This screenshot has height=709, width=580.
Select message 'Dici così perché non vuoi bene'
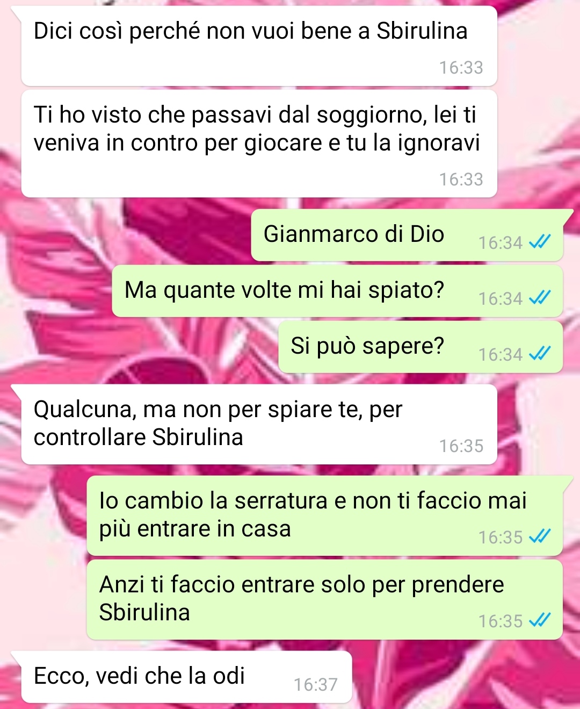pos(259,46)
